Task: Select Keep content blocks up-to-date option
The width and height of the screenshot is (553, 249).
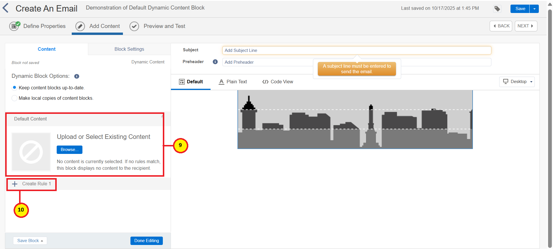Action: coord(14,88)
